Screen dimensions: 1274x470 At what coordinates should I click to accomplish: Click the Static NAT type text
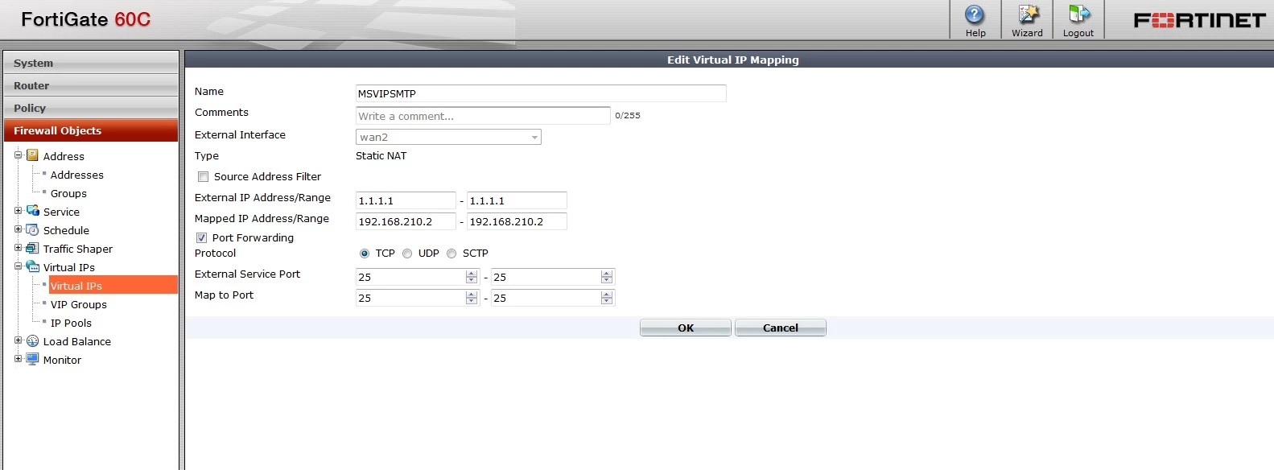(x=381, y=155)
